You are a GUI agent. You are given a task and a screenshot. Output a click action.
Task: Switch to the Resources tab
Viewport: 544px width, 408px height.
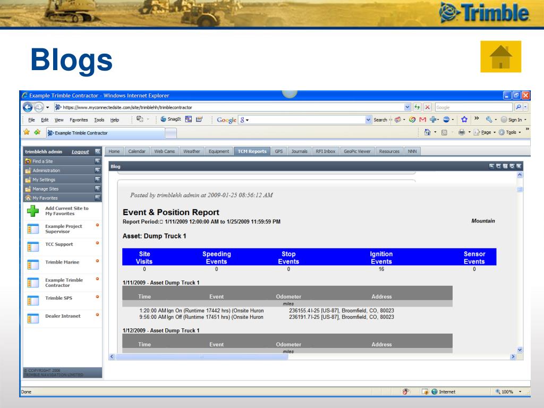click(x=389, y=151)
